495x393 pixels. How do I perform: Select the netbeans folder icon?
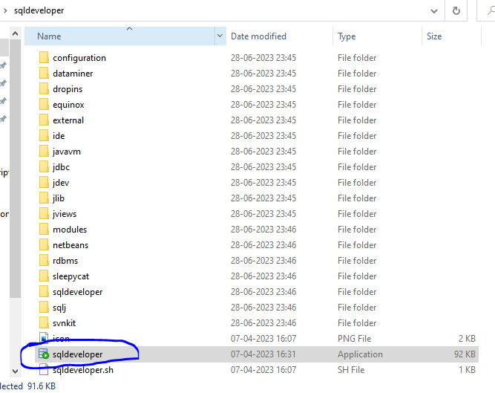(44, 245)
